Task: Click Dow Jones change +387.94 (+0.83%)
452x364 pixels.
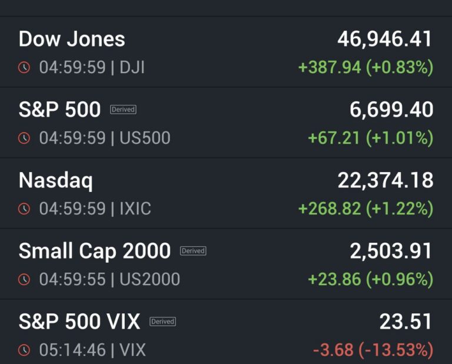Action: pos(365,68)
